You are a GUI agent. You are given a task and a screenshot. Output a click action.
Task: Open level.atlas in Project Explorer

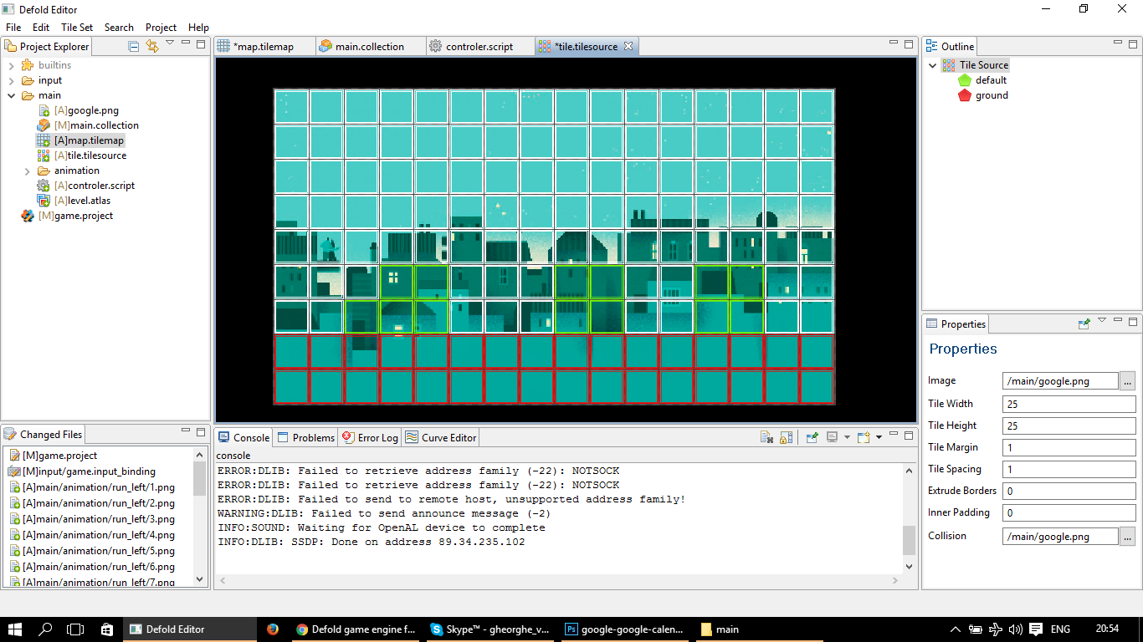click(82, 201)
